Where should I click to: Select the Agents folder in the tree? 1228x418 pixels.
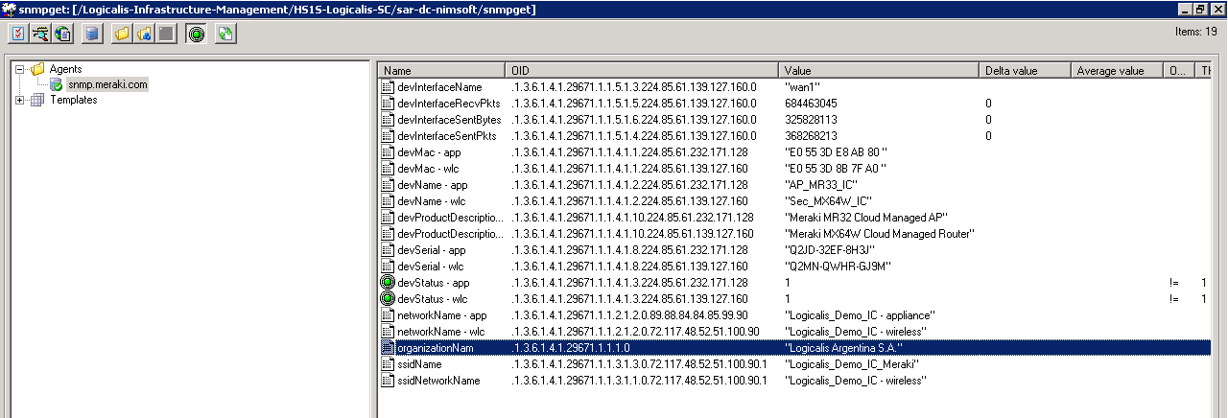pos(65,69)
